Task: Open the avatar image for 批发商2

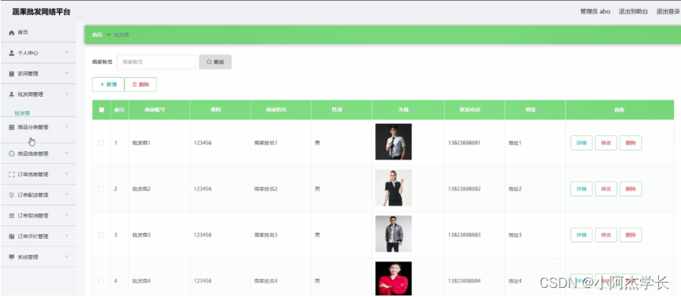Action: click(x=393, y=187)
